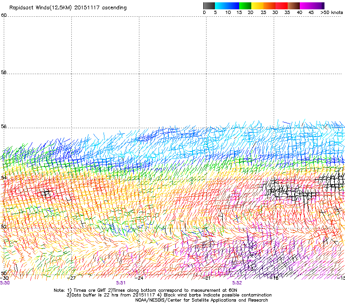Click the red 30-35 knots color segment
Image resolution: width=345 pixels, height=303 pixels.
coord(282,6)
